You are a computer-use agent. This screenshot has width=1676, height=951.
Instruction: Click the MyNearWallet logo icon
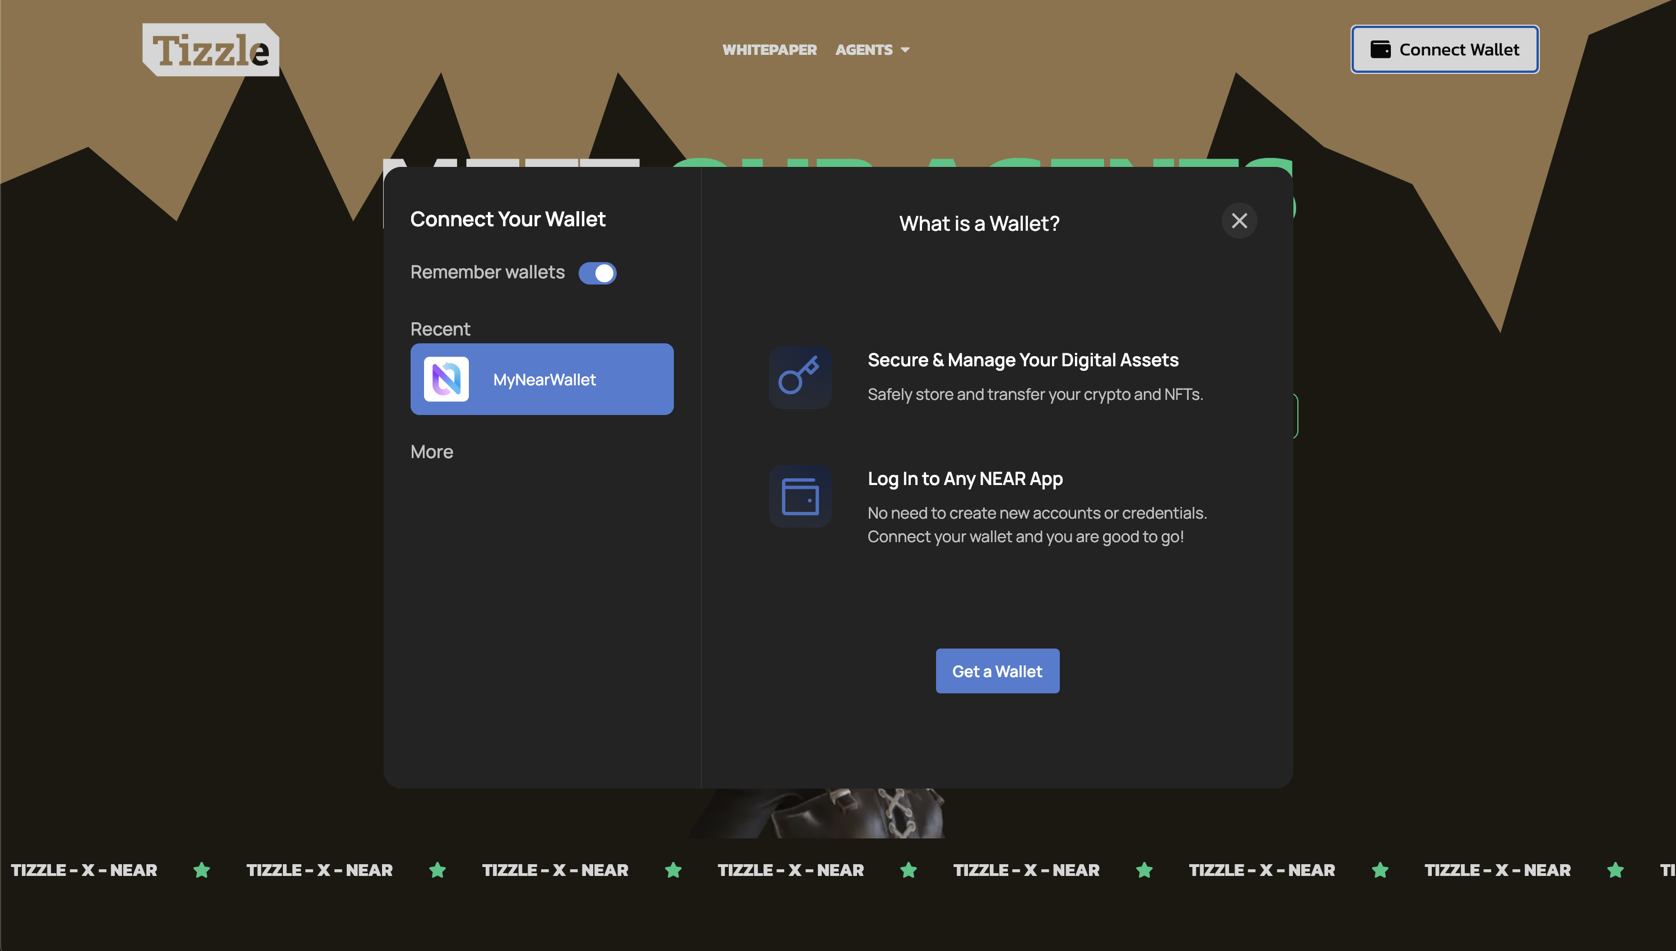point(446,379)
